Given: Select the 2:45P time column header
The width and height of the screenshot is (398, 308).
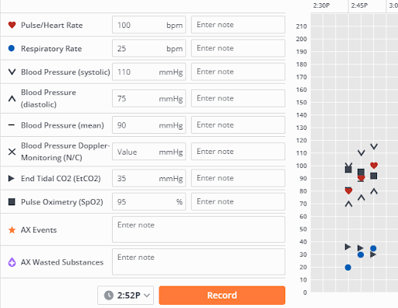Looking at the screenshot, I should tap(359, 5).
